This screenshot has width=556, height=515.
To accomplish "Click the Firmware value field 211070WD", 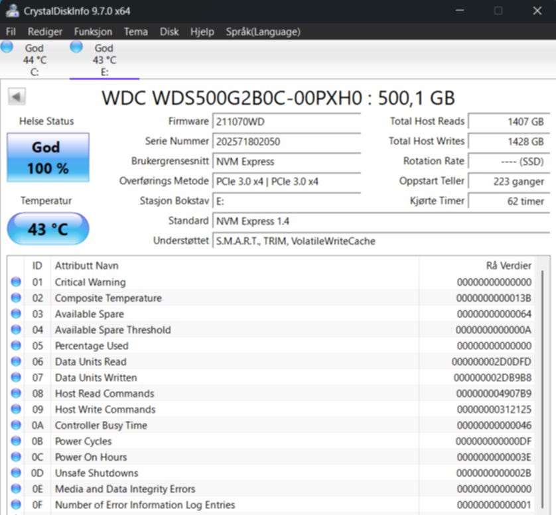I will tap(287, 122).
